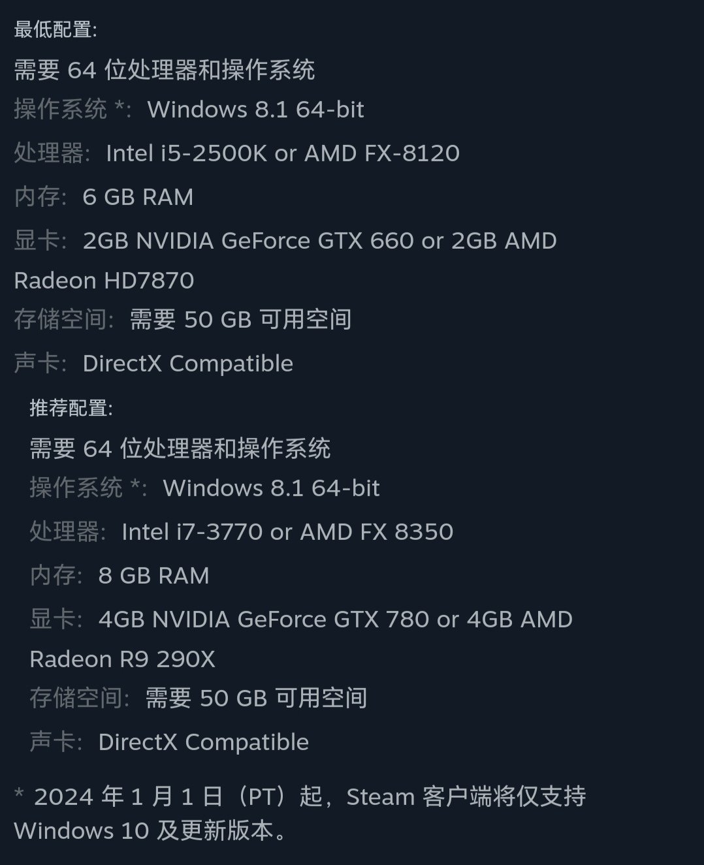704x865 pixels.
Task: Click Windows 8.1 64-bit in minimum requirements
Action: coord(255,110)
